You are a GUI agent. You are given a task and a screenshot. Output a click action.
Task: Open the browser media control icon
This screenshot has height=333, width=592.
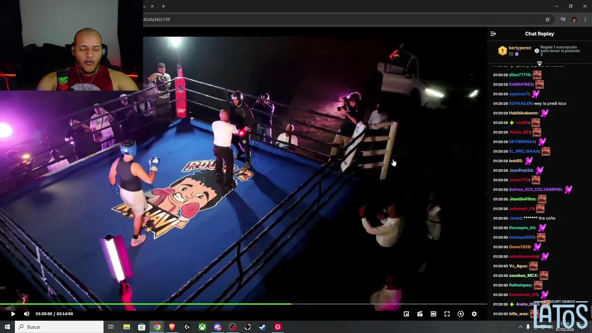click(x=563, y=19)
